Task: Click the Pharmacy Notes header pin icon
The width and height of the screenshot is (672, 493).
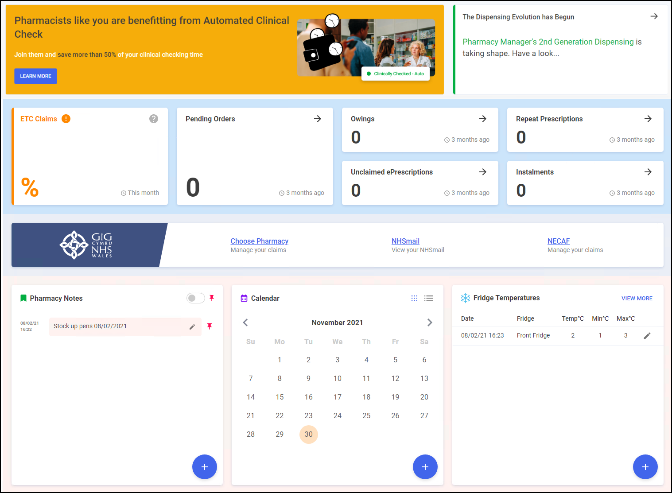Action: click(x=212, y=298)
